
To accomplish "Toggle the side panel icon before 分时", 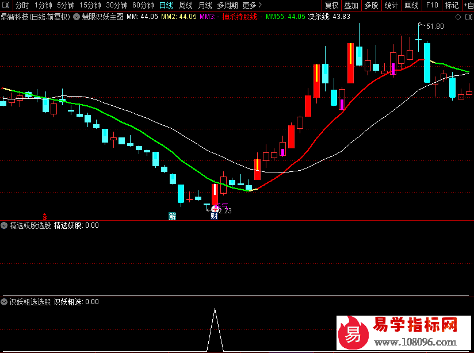I will point(6,5).
